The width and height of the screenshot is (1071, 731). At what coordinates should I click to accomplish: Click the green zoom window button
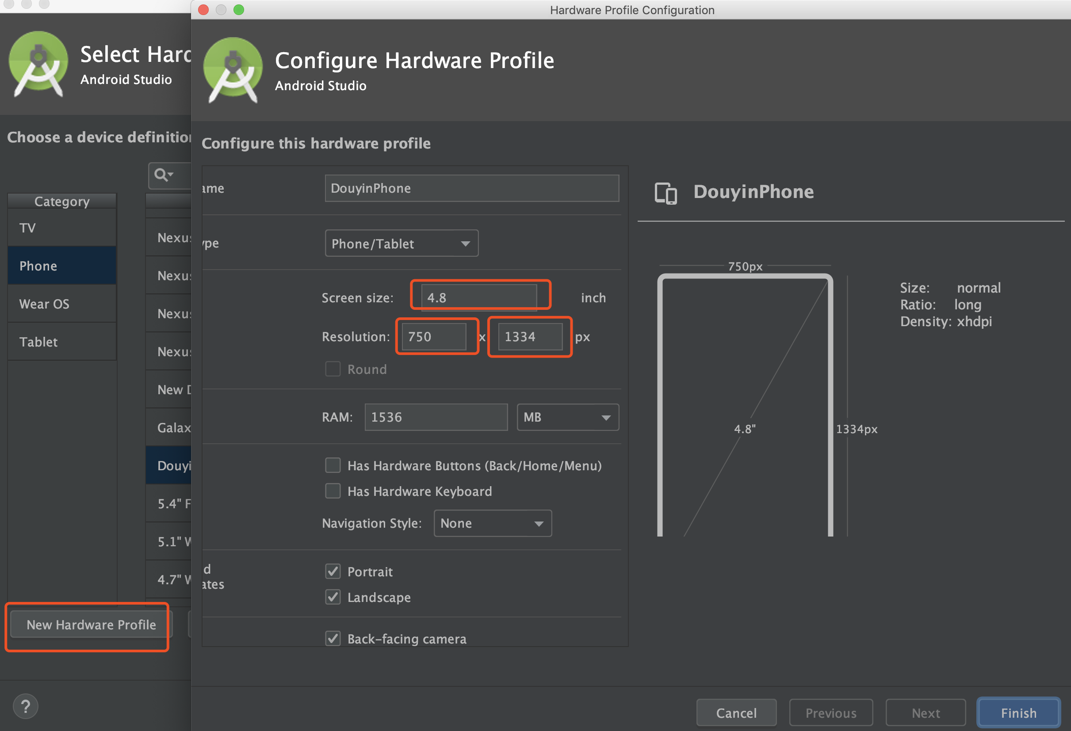[239, 10]
